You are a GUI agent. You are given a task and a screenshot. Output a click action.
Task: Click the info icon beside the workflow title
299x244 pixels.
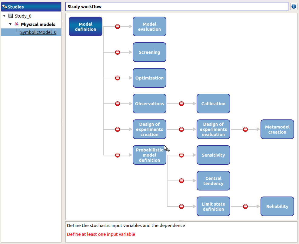pos(294,6)
